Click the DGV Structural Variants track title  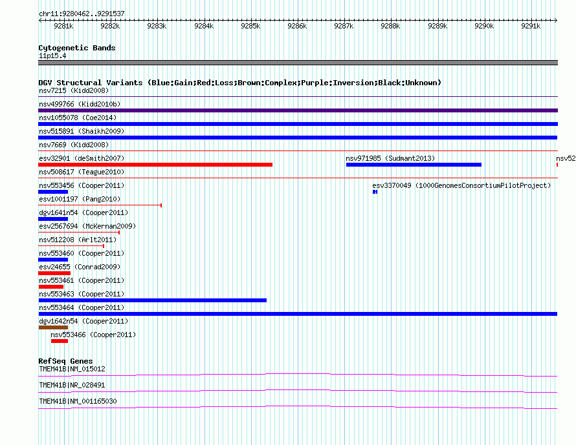240,83
